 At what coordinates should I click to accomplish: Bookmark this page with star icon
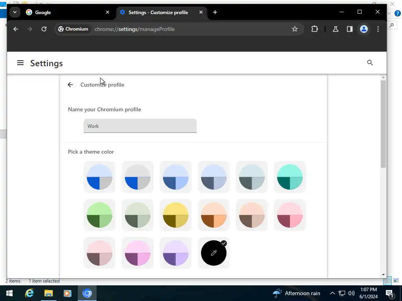pyautogui.click(x=295, y=29)
